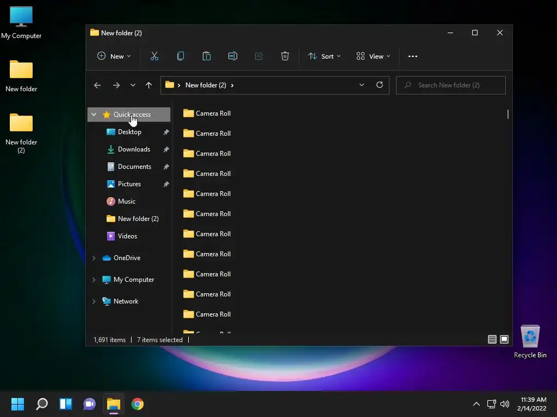Select Network in navigation pane

pyautogui.click(x=126, y=301)
